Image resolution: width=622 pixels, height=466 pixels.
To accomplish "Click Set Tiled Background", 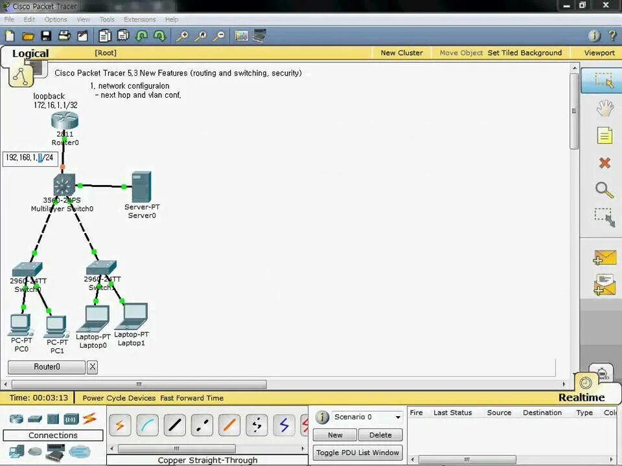I will [x=524, y=52].
